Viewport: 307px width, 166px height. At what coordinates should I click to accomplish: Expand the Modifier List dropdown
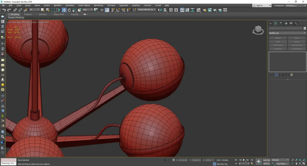pos(287,33)
